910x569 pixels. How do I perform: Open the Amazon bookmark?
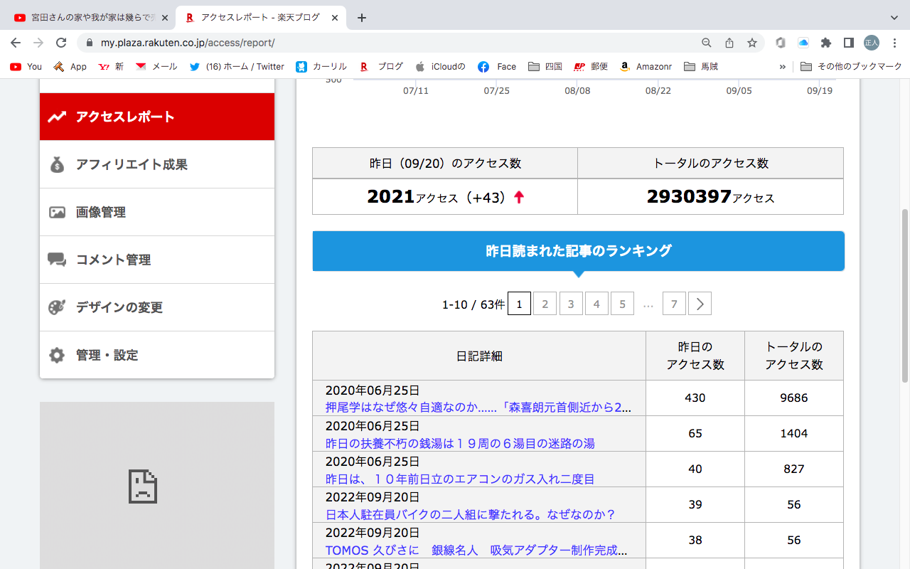pos(646,66)
